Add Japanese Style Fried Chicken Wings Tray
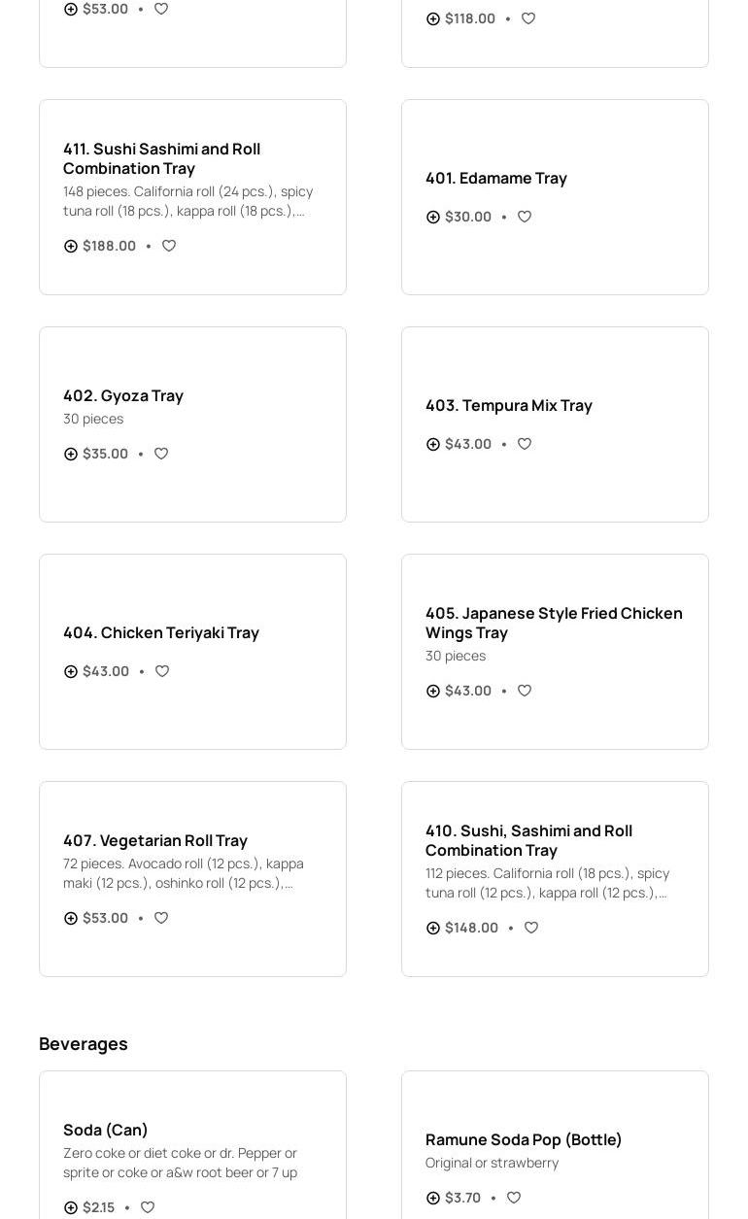Image resolution: width=748 pixels, height=1219 pixels. (x=433, y=691)
